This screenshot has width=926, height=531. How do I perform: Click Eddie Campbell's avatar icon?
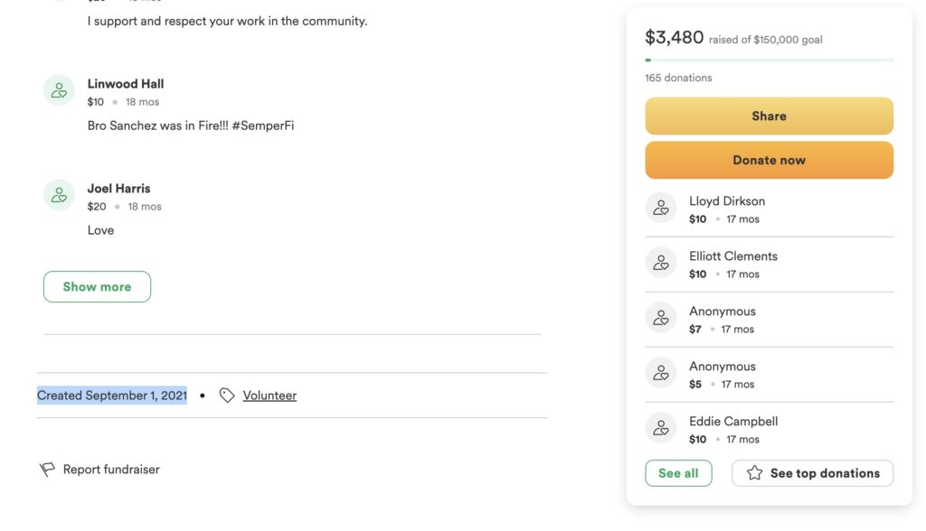661,428
